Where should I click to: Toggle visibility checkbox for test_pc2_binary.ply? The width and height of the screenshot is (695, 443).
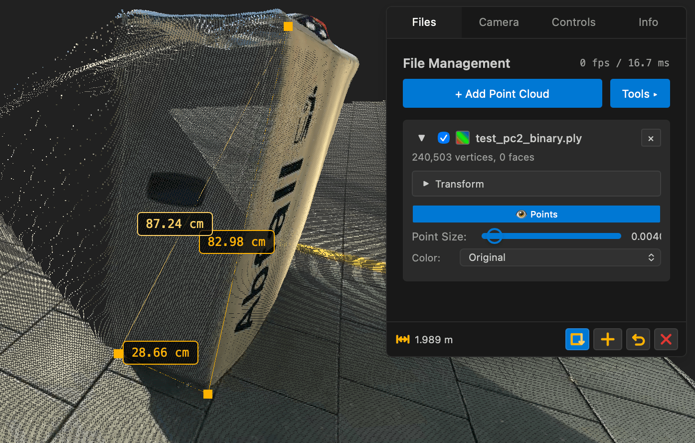tap(443, 138)
